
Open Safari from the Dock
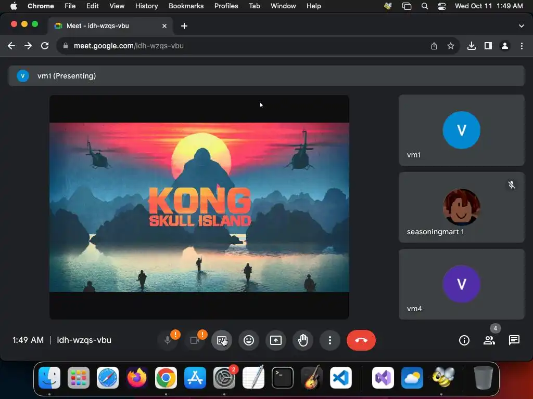(x=108, y=378)
